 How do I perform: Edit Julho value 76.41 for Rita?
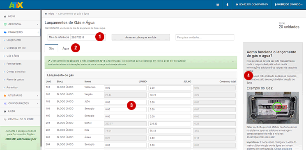click(x=170, y=131)
